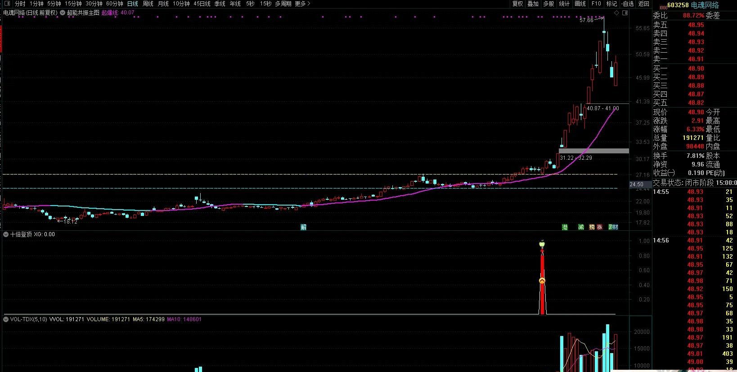Click the '解' event marker on the chart
This screenshot has width=737, height=372.
point(304,227)
